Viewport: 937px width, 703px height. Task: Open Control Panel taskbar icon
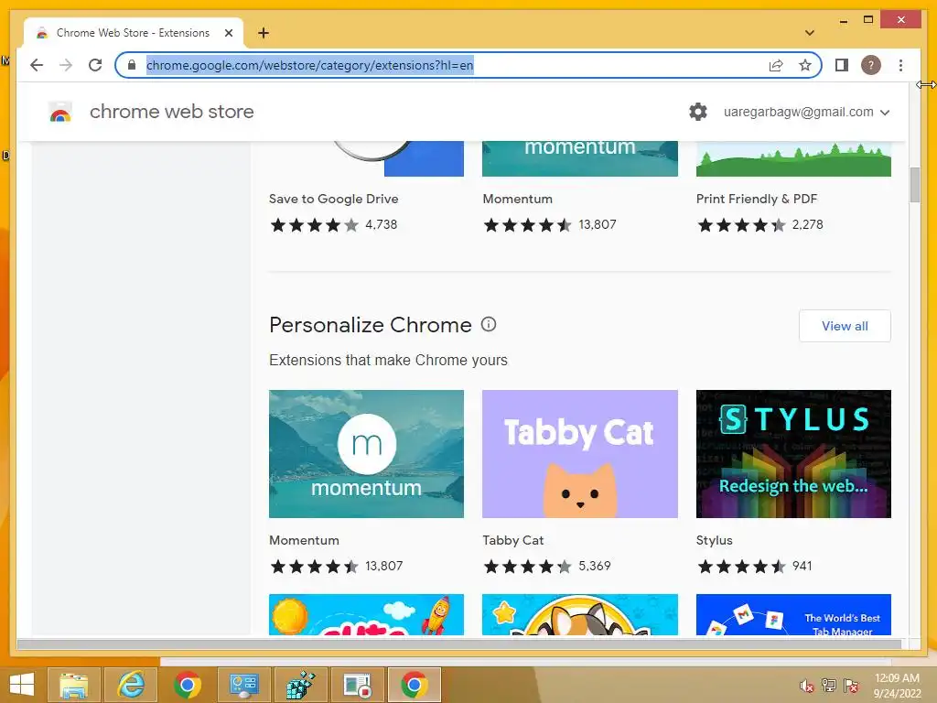click(x=243, y=685)
